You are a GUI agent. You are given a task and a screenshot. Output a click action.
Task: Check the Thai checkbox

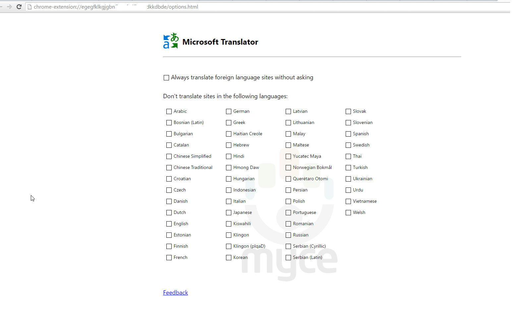pos(348,156)
